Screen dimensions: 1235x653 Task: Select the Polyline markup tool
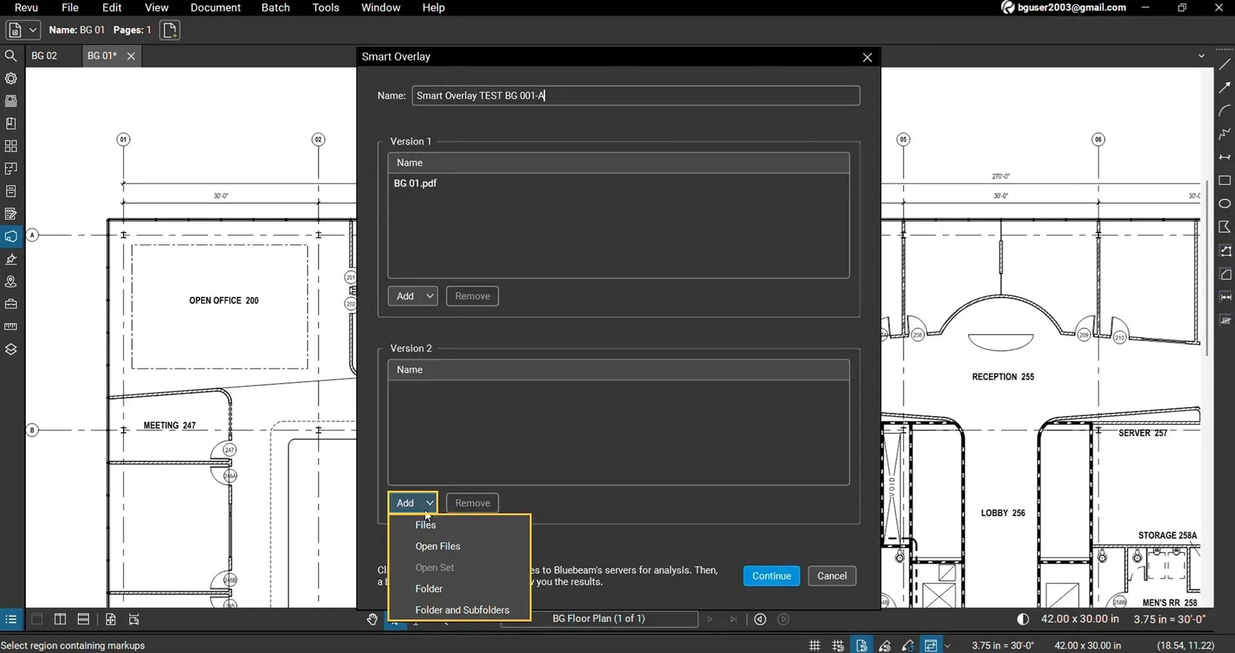(x=1225, y=134)
